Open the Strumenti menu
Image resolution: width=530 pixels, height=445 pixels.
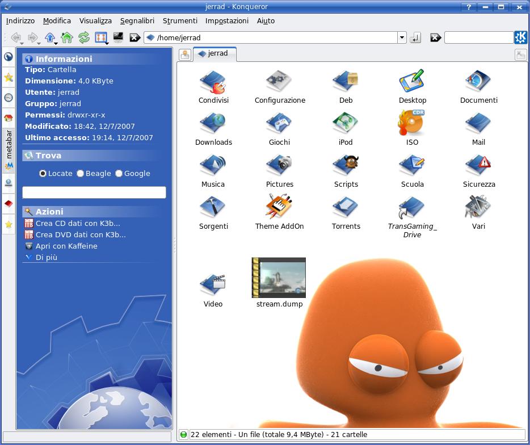click(180, 21)
